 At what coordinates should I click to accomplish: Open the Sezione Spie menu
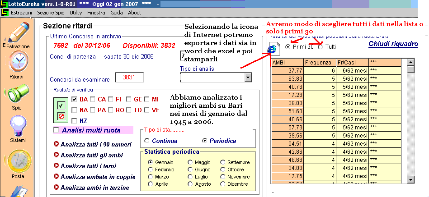51,13
